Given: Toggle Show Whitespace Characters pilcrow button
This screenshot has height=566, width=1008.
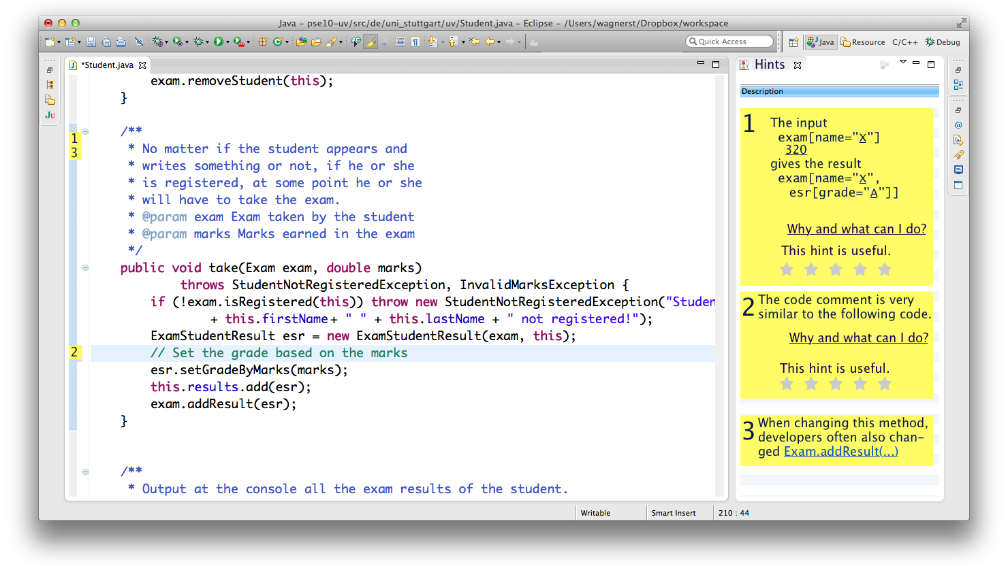Looking at the screenshot, I should 415,41.
